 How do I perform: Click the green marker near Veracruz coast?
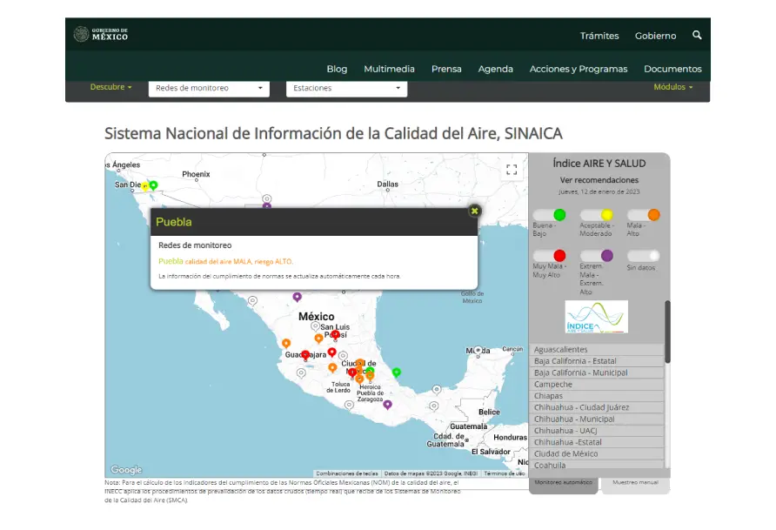click(x=397, y=372)
